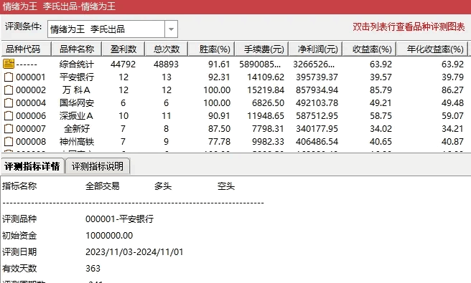
Task: Click the document icon for 000008
Action: (9, 142)
